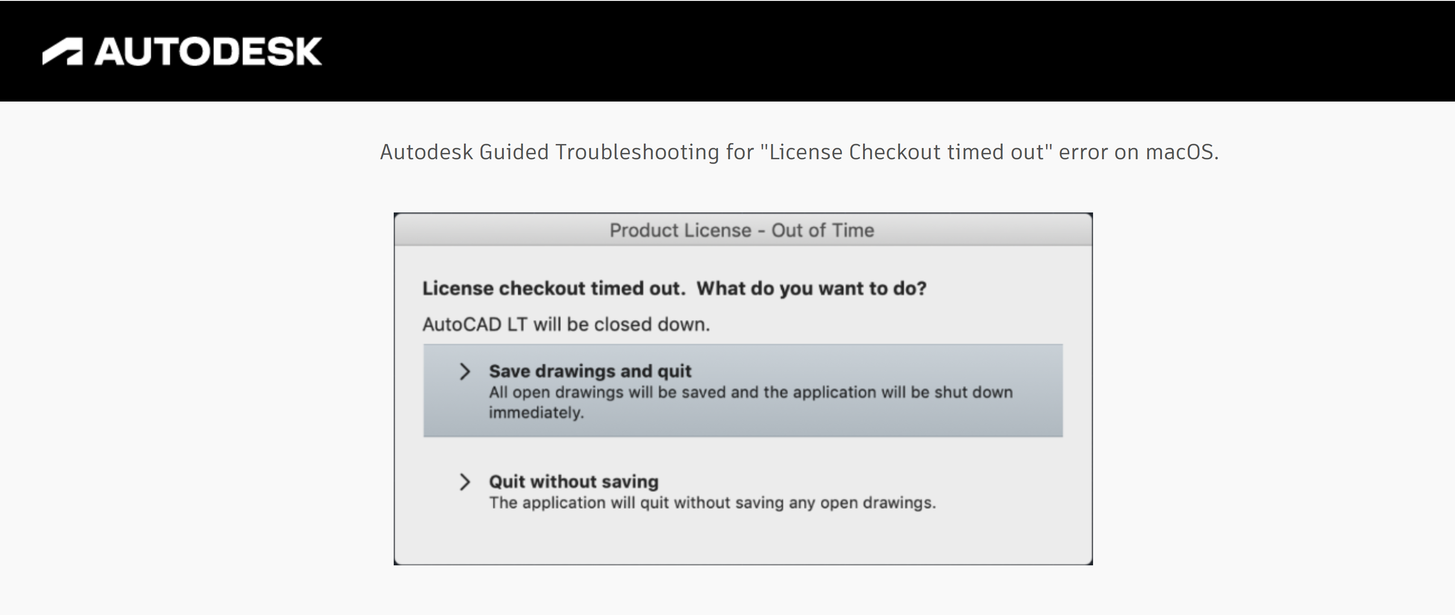Screen dimensions: 1455x615
Task: Click the License checkout timed out message
Action: coord(553,288)
